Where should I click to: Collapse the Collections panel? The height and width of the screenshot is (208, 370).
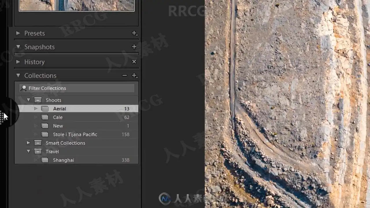point(18,75)
